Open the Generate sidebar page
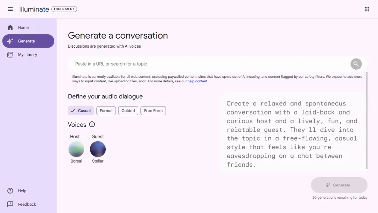This screenshot has height=213, width=378. click(28, 41)
